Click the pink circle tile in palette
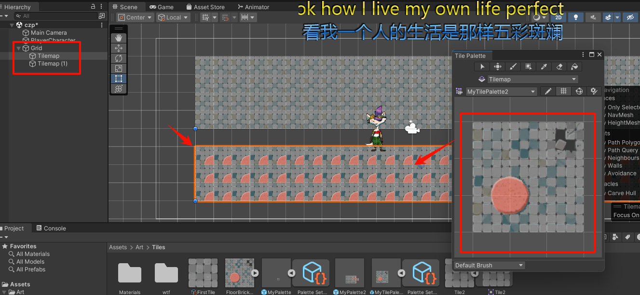 (x=510, y=196)
